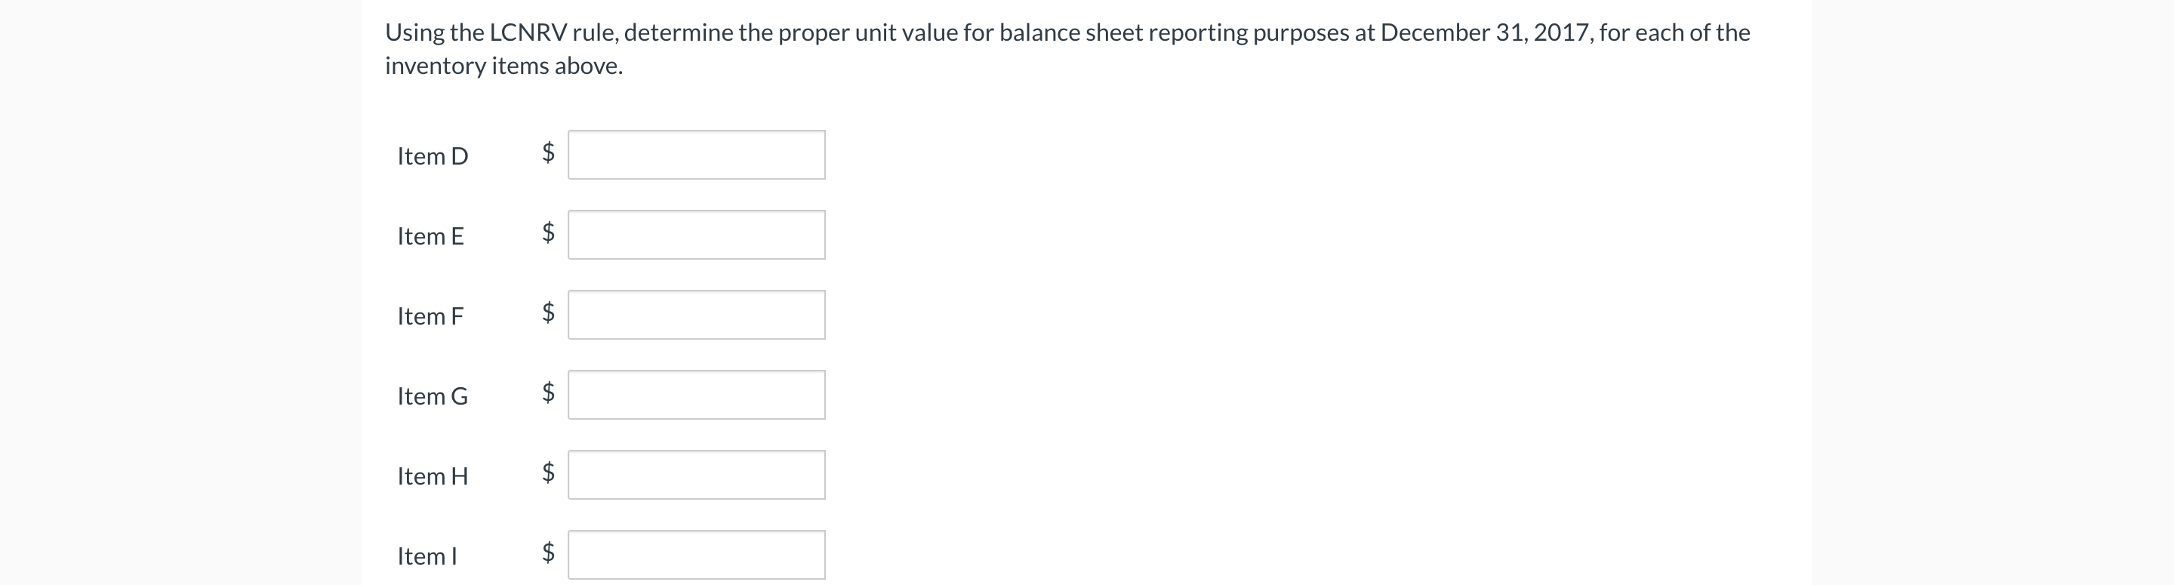Click the Item H value input field
This screenshot has width=2174, height=585.
click(x=697, y=473)
